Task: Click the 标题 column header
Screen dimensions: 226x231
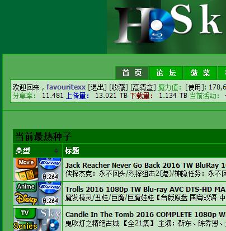Action: click(72, 150)
